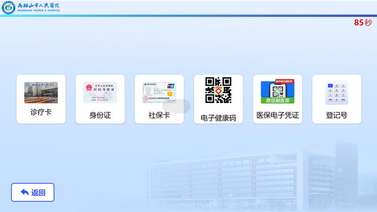Click the 85秒 countdown timer
Screen dimensions: 377x212
tap(363, 23)
